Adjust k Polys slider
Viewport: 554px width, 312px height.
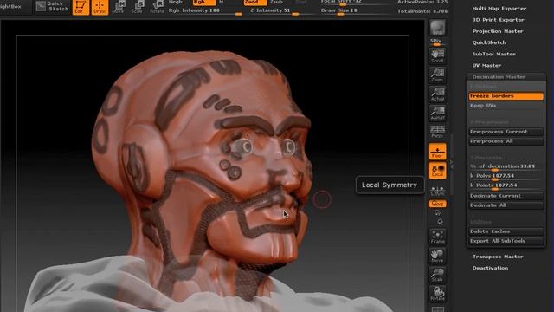(506, 176)
